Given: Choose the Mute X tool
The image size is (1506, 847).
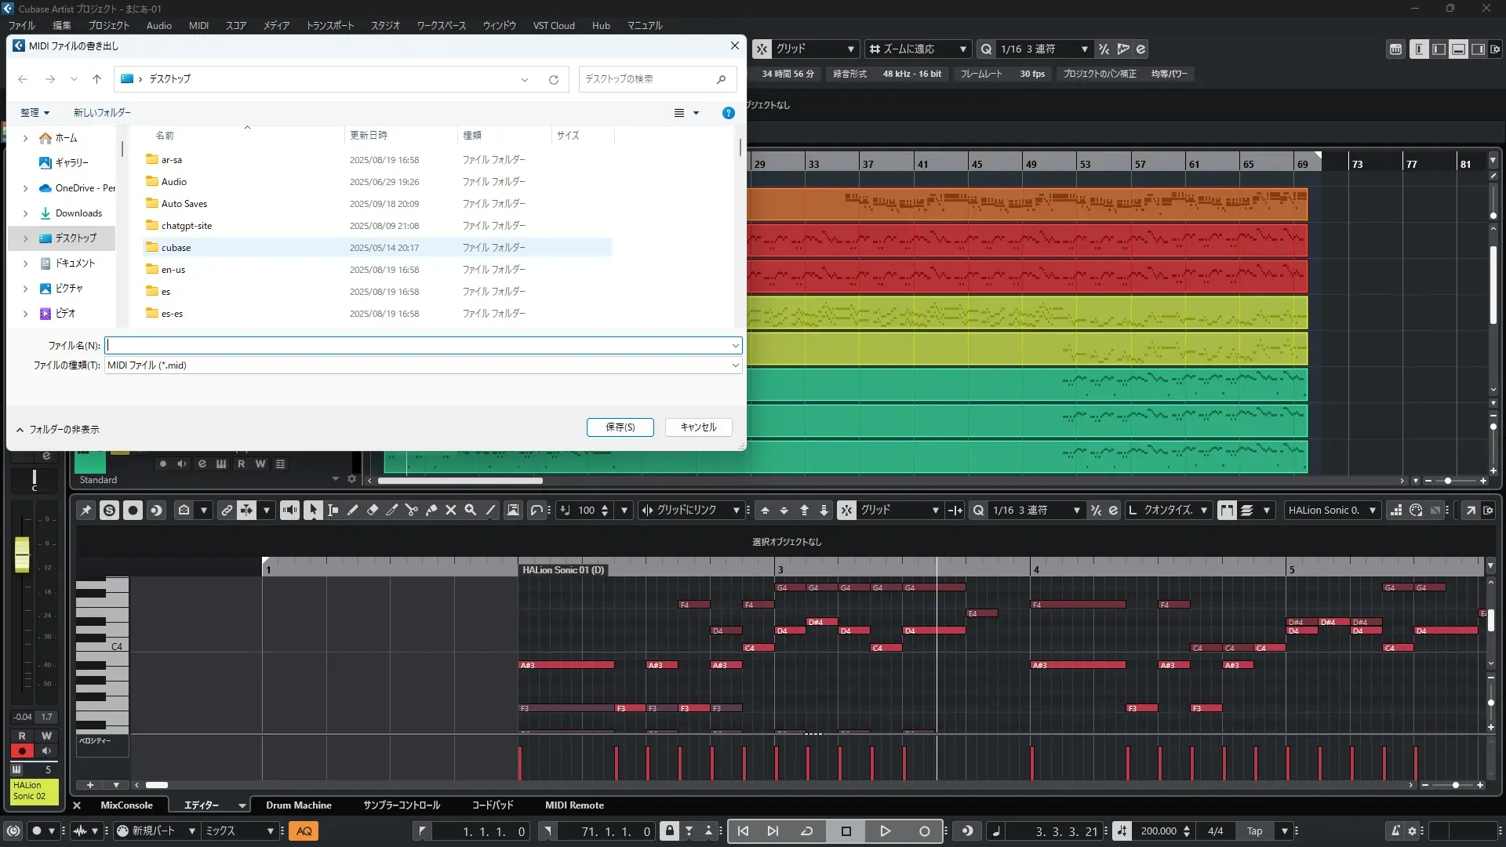Looking at the screenshot, I should click(451, 511).
